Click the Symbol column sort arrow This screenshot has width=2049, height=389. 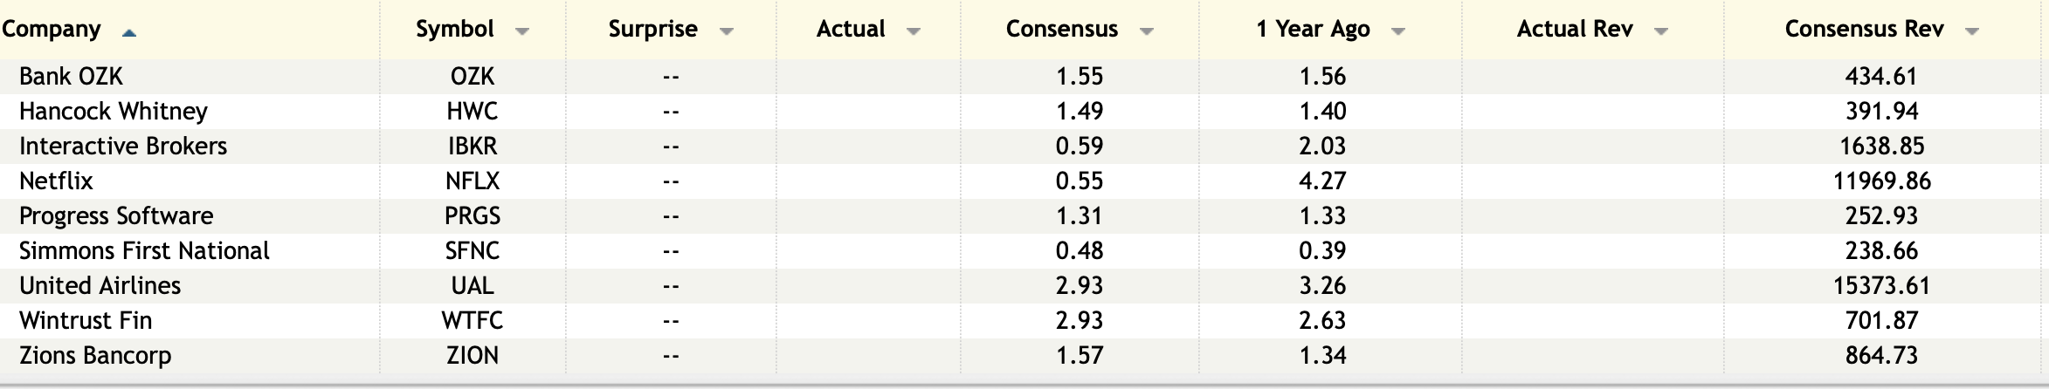(522, 31)
